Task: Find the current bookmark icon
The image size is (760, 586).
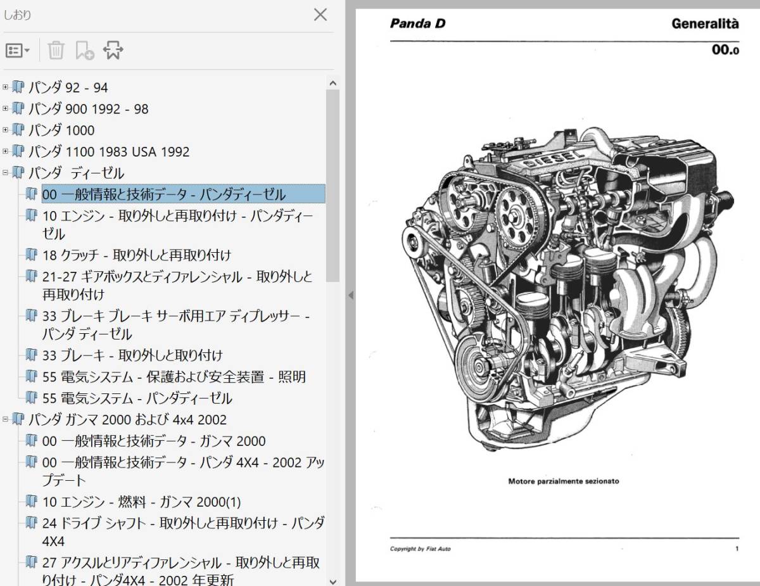Action: [113, 51]
